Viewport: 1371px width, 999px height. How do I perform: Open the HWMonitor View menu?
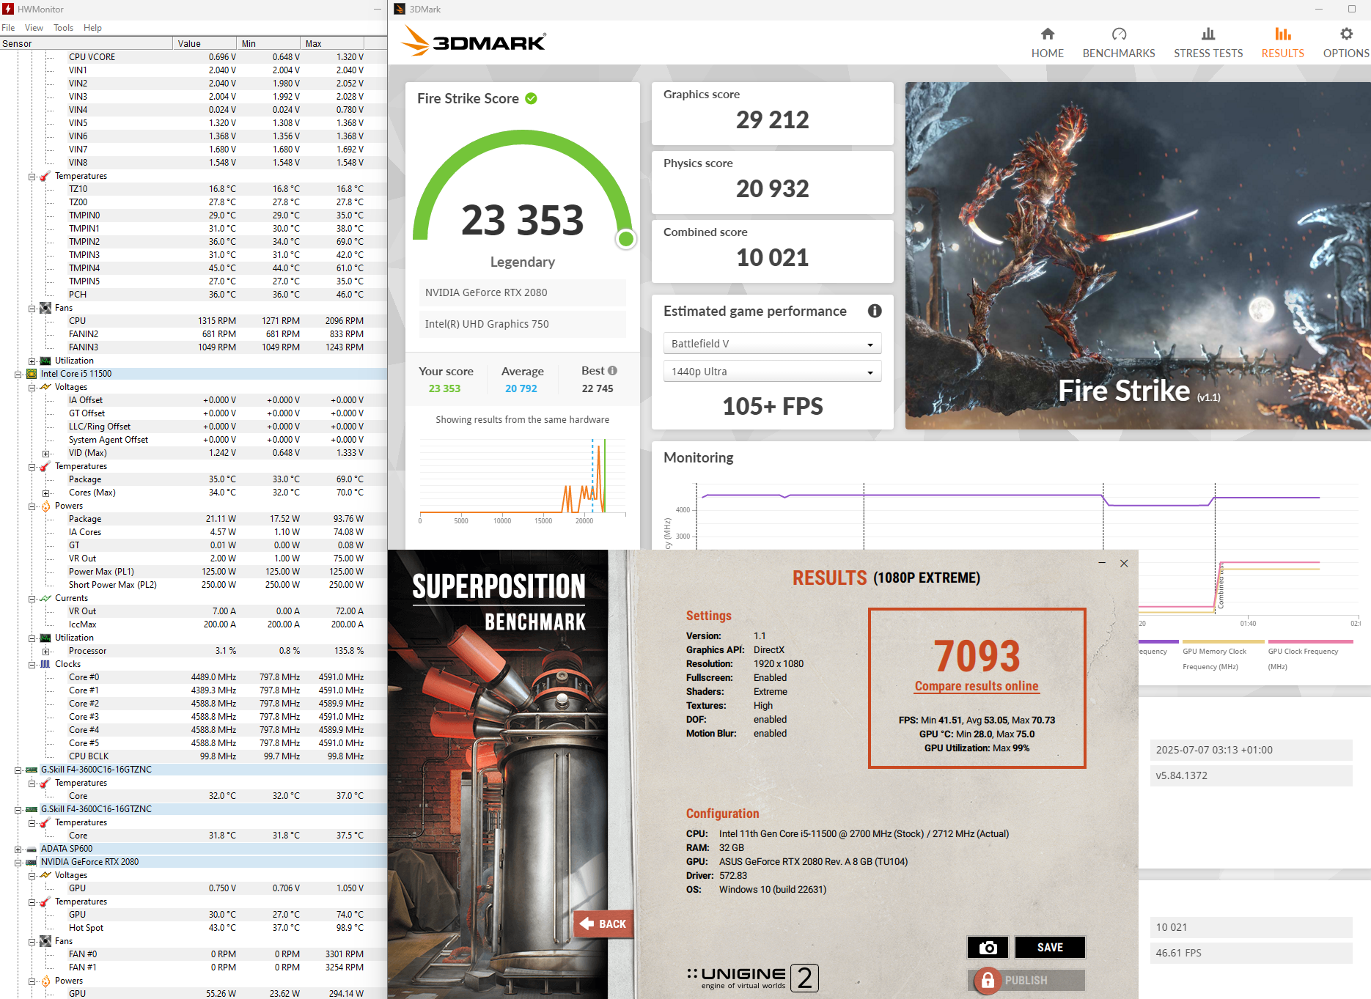[34, 28]
